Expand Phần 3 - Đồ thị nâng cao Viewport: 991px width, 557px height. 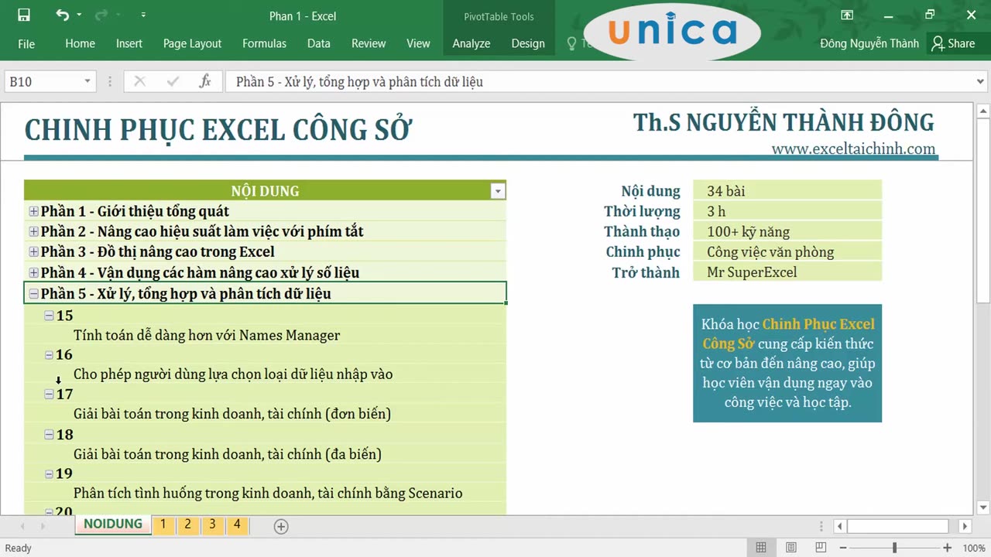[x=33, y=251]
